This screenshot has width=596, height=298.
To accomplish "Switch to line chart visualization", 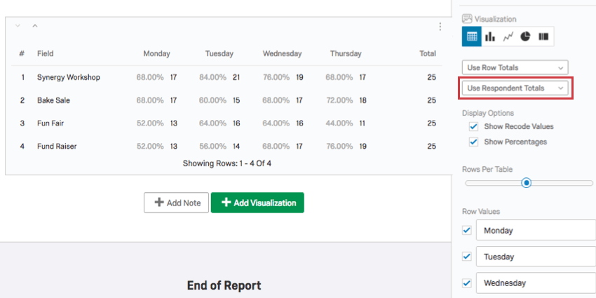I will coord(508,36).
